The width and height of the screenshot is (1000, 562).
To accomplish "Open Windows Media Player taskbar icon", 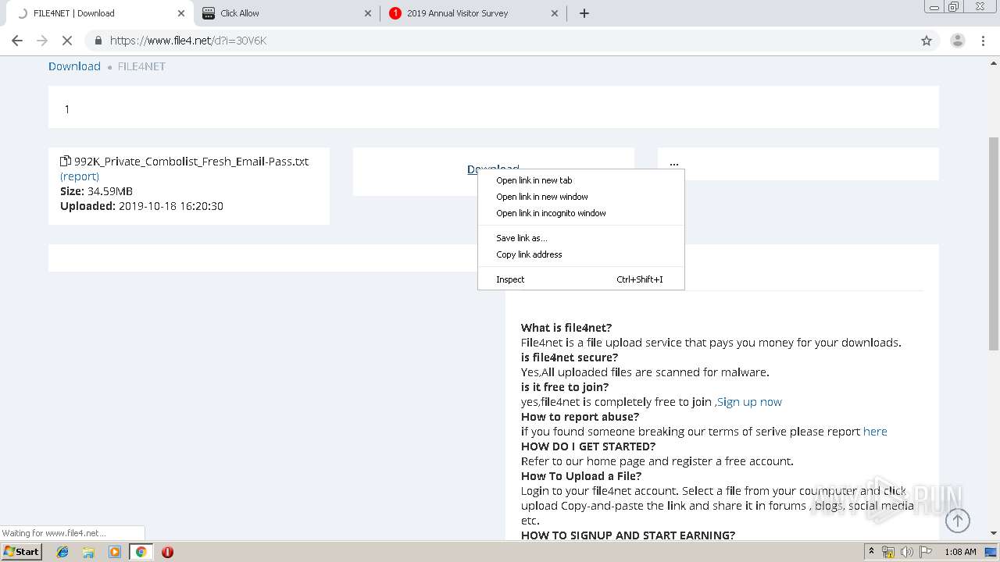I will pyautogui.click(x=115, y=552).
